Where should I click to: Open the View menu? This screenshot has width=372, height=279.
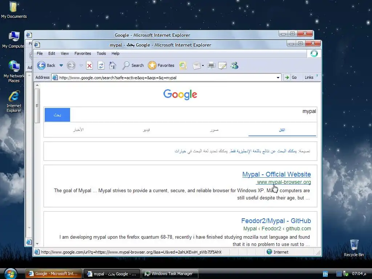65,53
